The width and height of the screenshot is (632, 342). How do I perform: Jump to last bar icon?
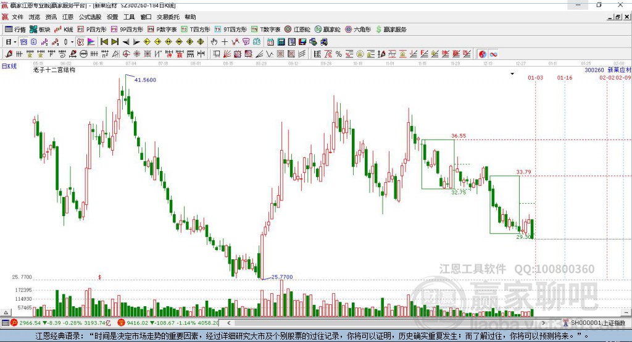coord(115,42)
